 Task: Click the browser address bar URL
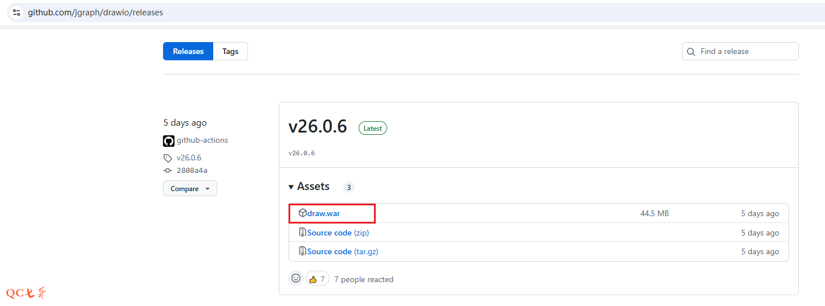pos(95,13)
